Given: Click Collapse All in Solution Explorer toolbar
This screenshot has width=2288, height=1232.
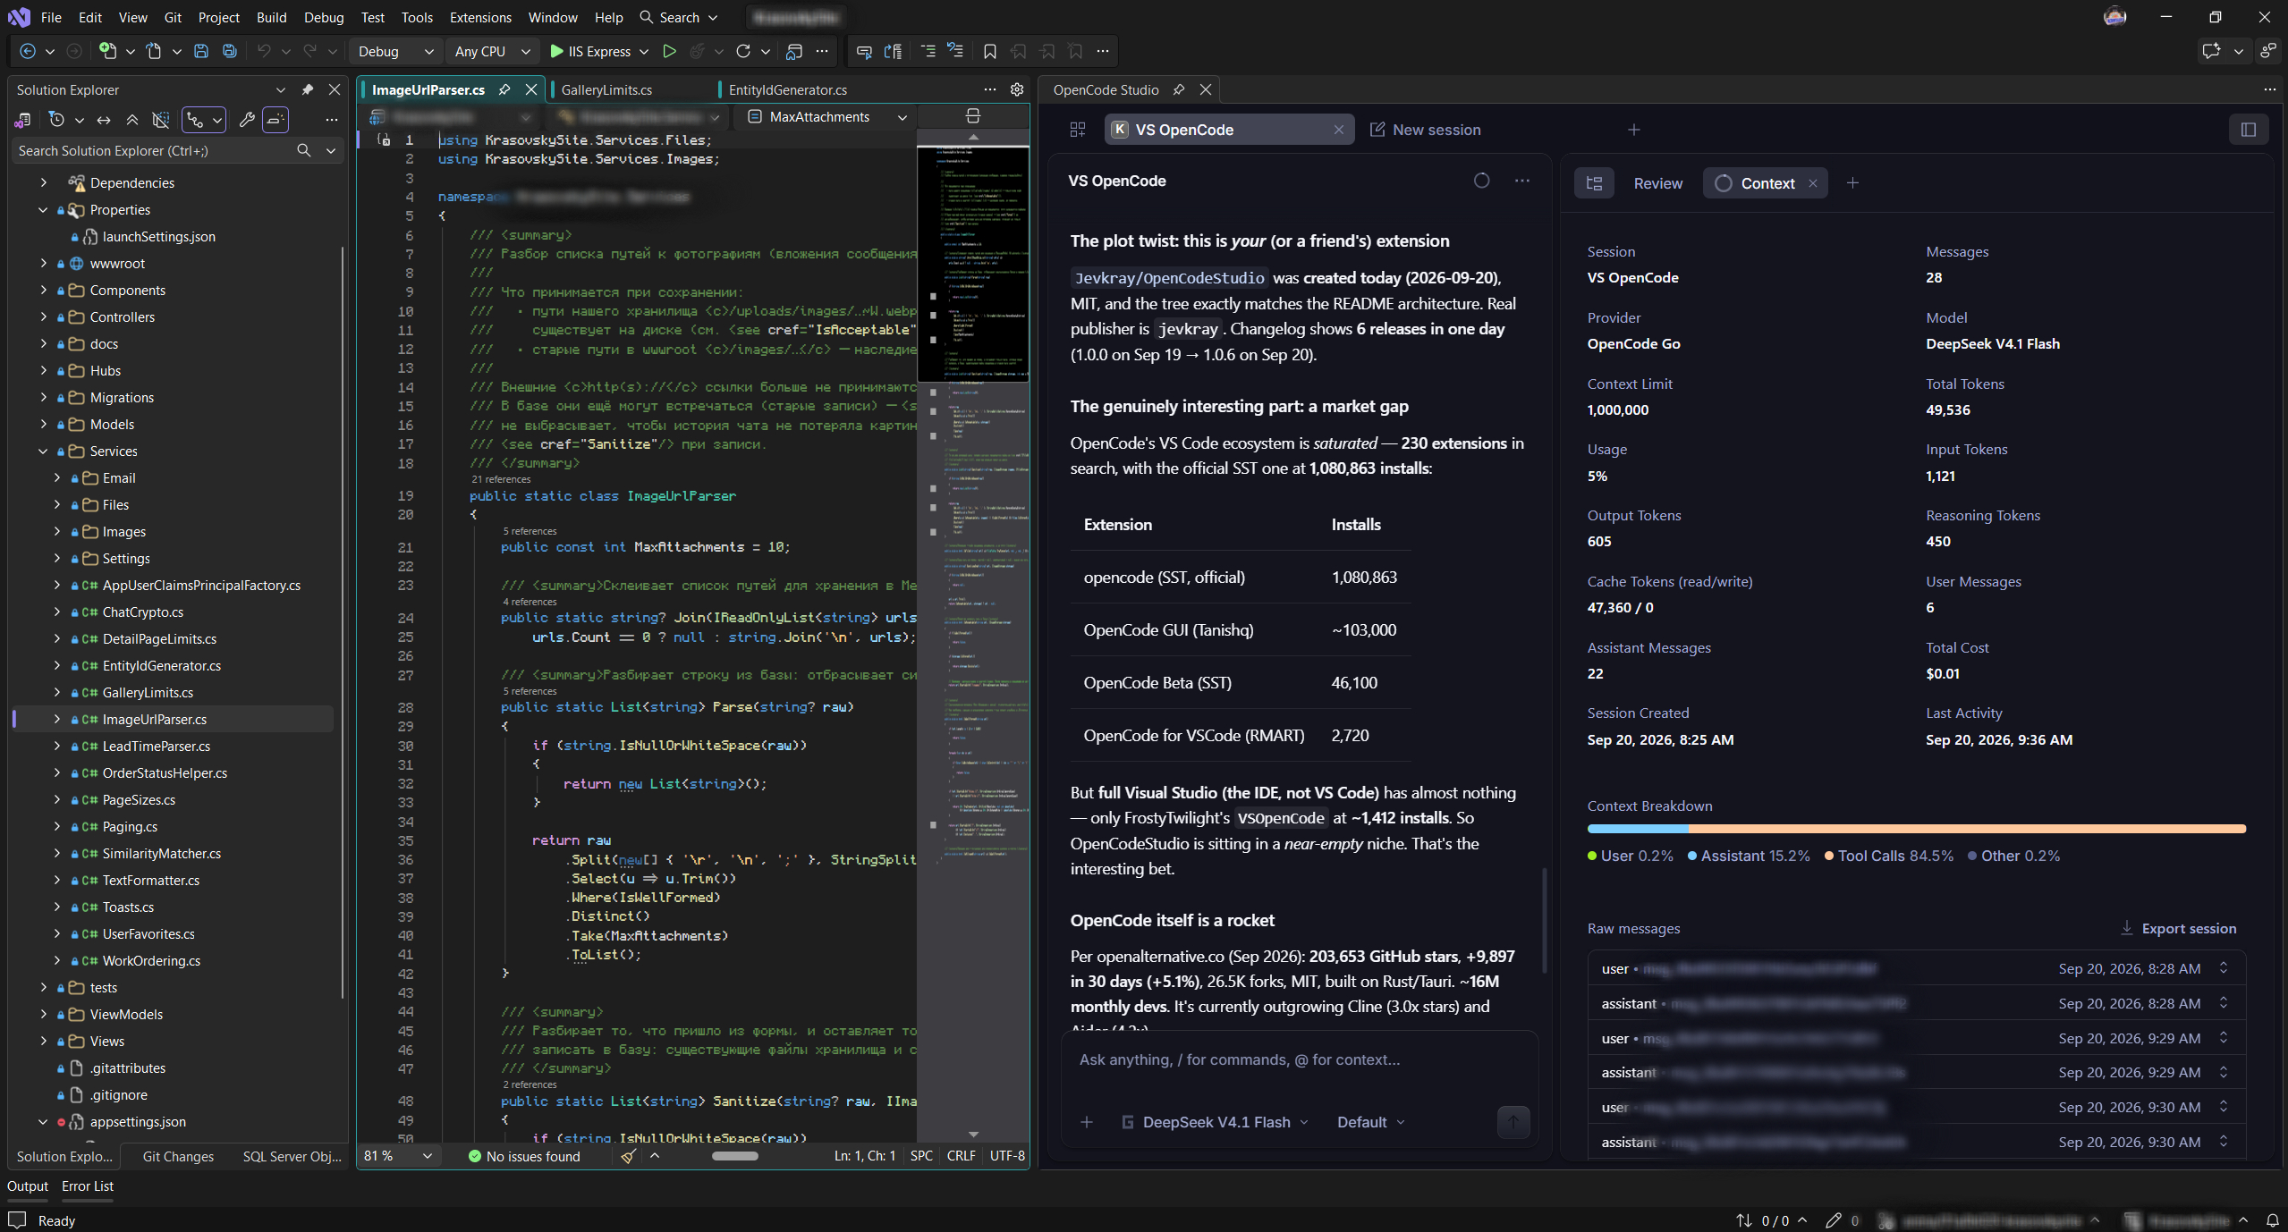Looking at the screenshot, I should coord(132,120).
